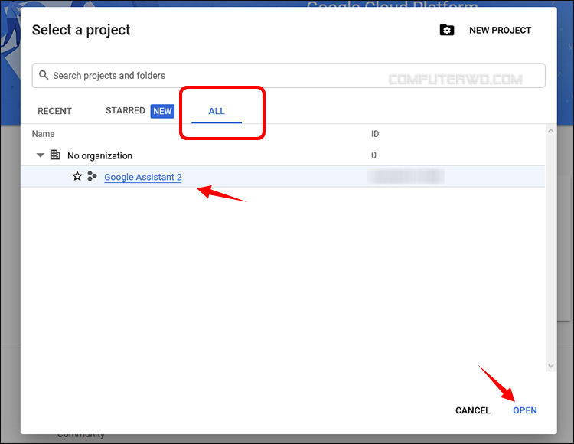Switch to the ALL tab
Screen dimensions: 574x444
(217, 111)
